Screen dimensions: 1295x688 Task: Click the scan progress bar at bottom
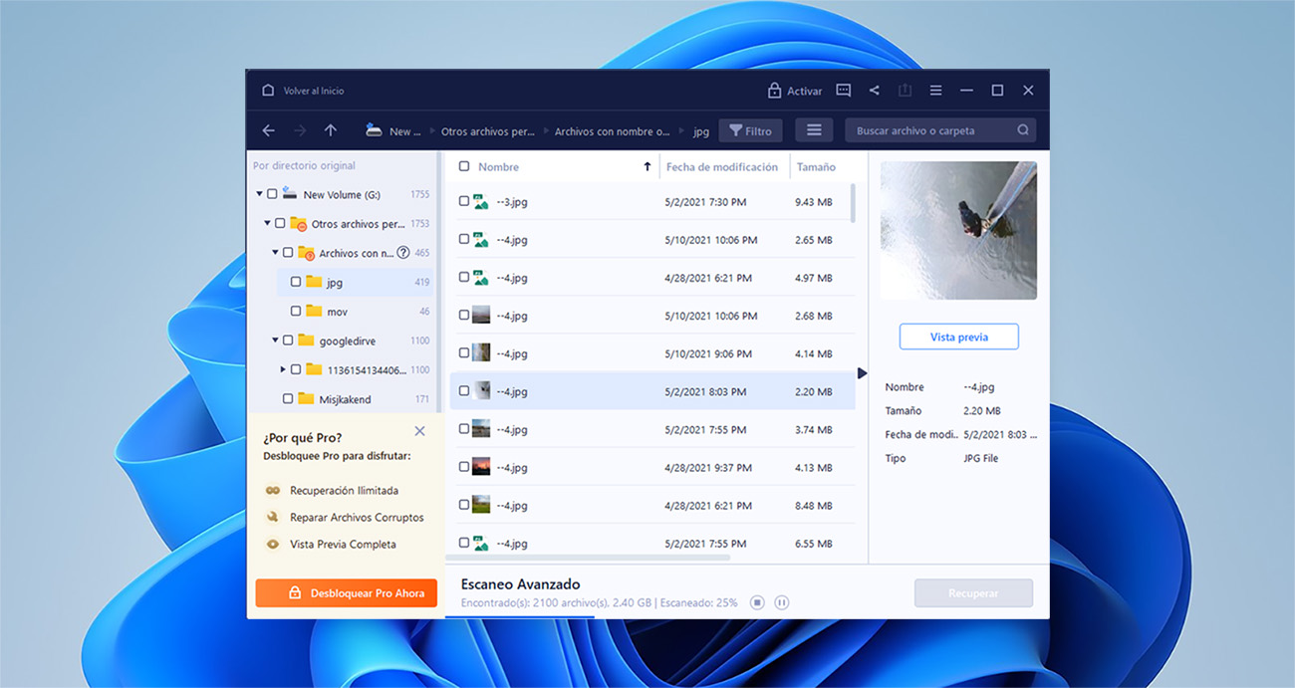520,616
